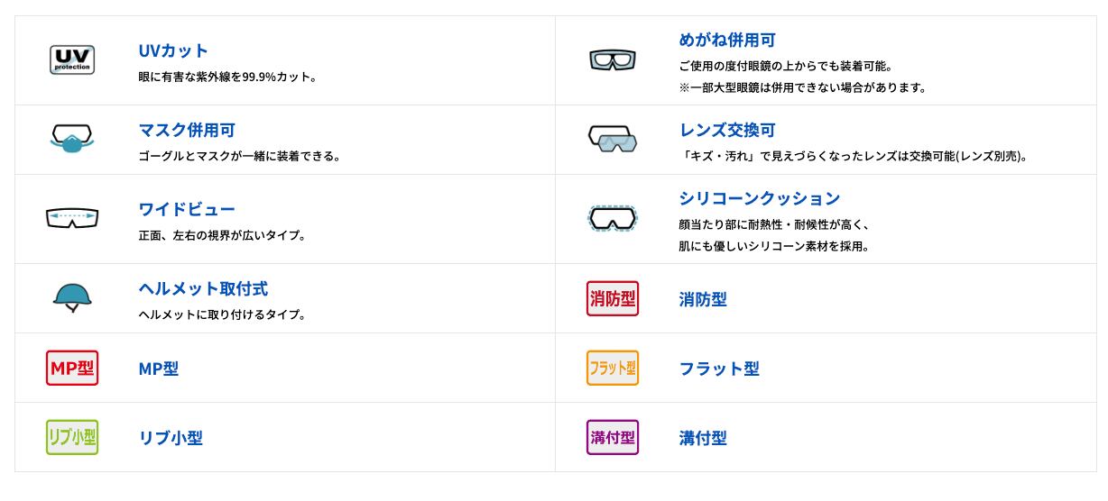Select the goggles-over-glasses icon

(x=613, y=60)
